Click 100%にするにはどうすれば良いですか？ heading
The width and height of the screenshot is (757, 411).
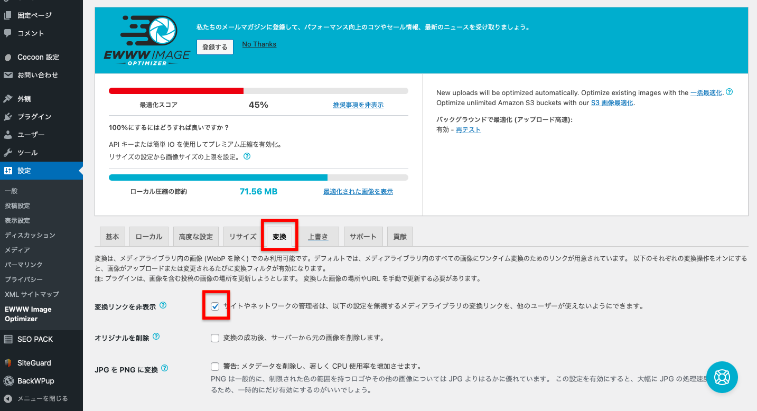[x=169, y=127]
